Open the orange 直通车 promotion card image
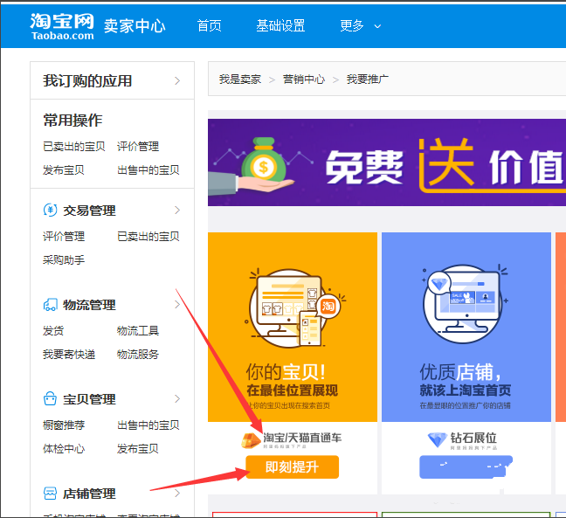Image resolution: width=566 pixels, height=518 pixels. coord(293,327)
